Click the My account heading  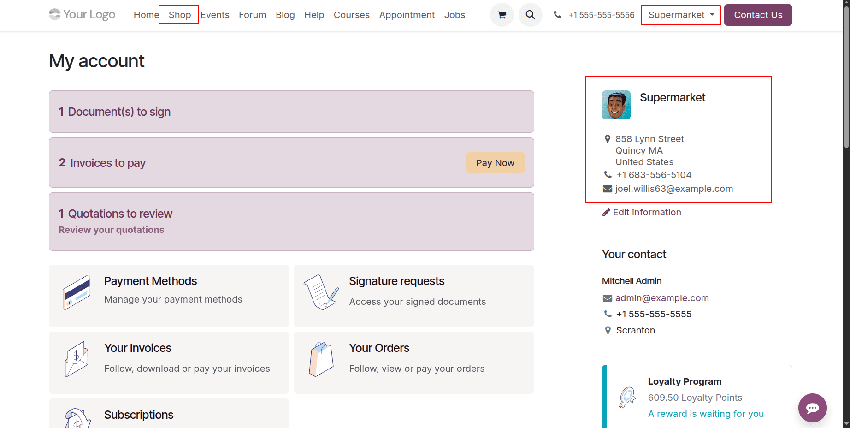pos(97,61)
